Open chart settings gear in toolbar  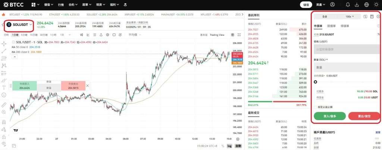click(x=107, y=35)
